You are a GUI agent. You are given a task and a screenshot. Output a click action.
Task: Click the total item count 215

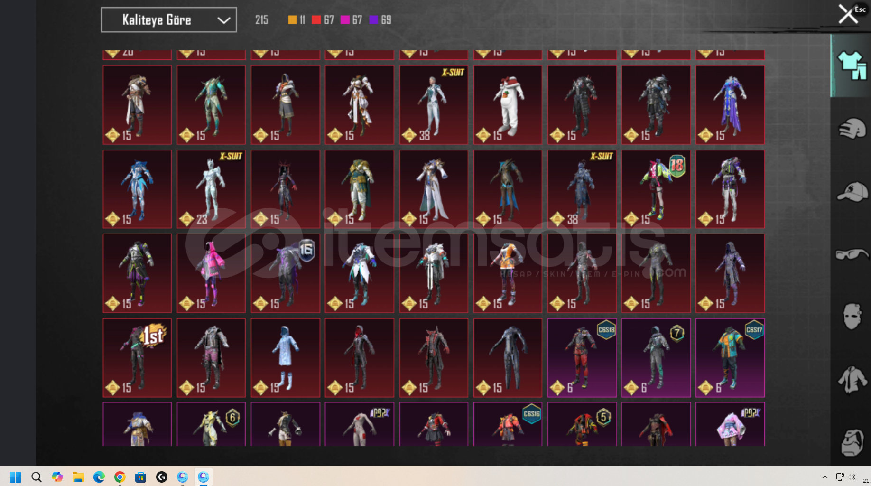coord(261,20)
